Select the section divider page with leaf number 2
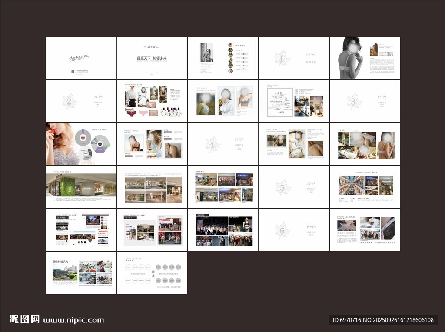 coord(81,101)
